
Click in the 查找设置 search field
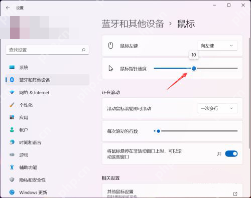click(x=47, y=50)
